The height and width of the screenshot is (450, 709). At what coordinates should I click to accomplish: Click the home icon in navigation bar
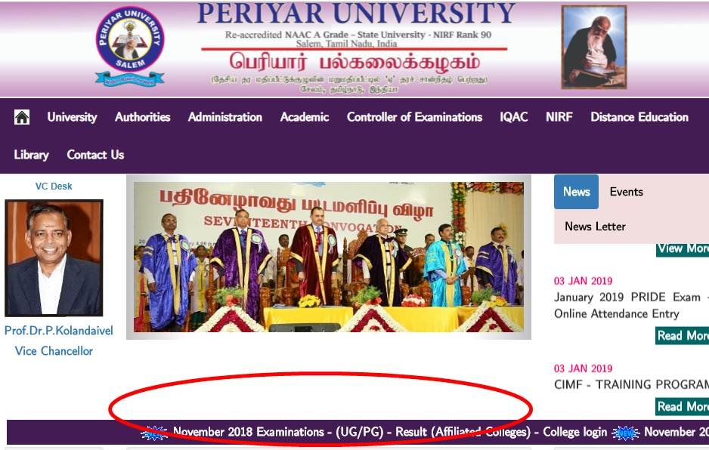coord(22,117)
